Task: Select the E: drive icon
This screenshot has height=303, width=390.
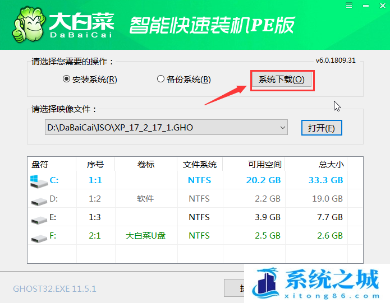Action: tap(39, 219)
